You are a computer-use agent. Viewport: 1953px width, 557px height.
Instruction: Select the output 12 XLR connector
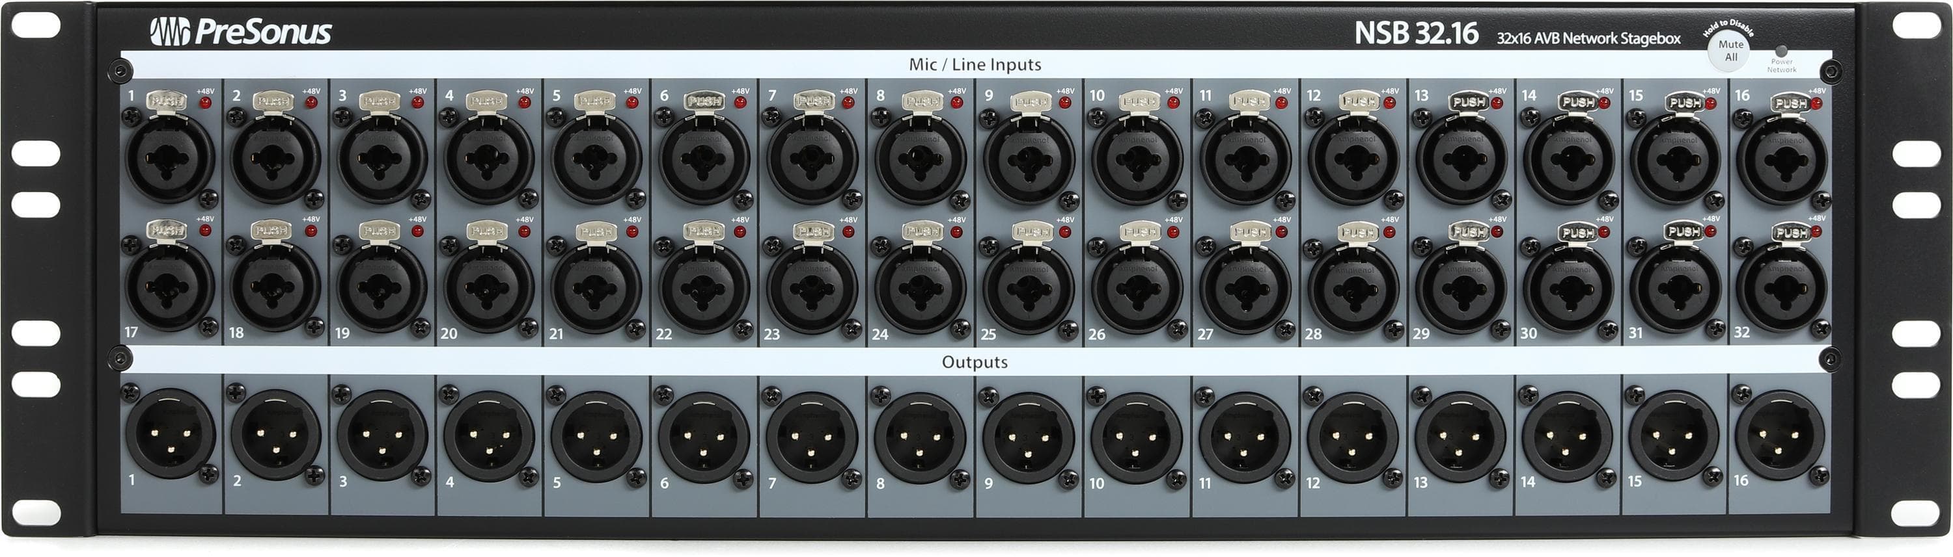[1353, 437]
